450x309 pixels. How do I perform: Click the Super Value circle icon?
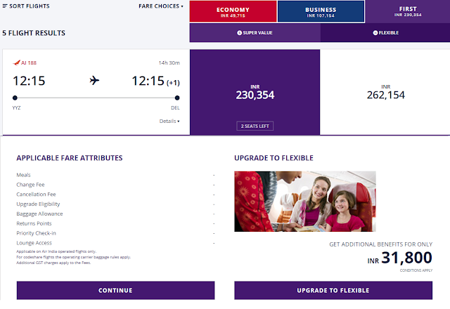[x=239, y=33]
